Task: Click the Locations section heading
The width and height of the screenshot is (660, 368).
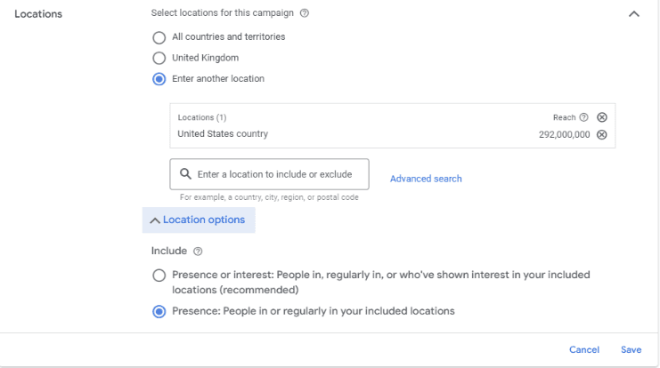Action: coord(38,14)
